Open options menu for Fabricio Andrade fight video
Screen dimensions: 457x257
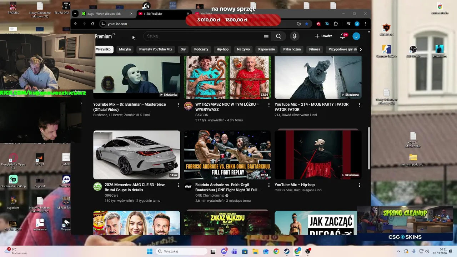(x=269, y=185)
